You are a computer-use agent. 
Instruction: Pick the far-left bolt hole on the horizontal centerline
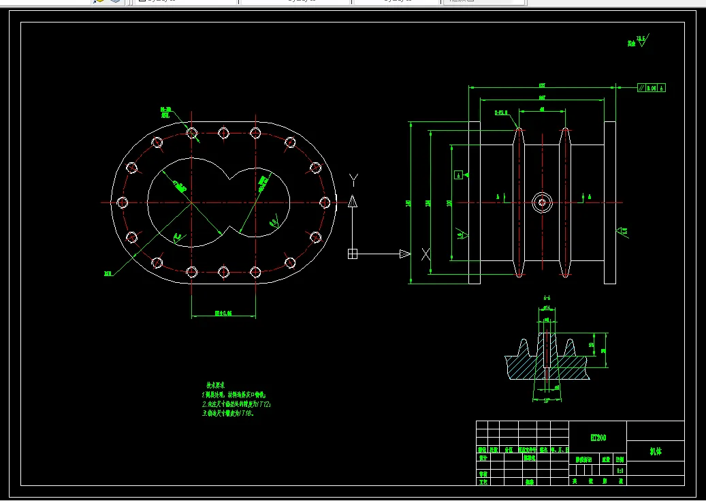[123, 202]
